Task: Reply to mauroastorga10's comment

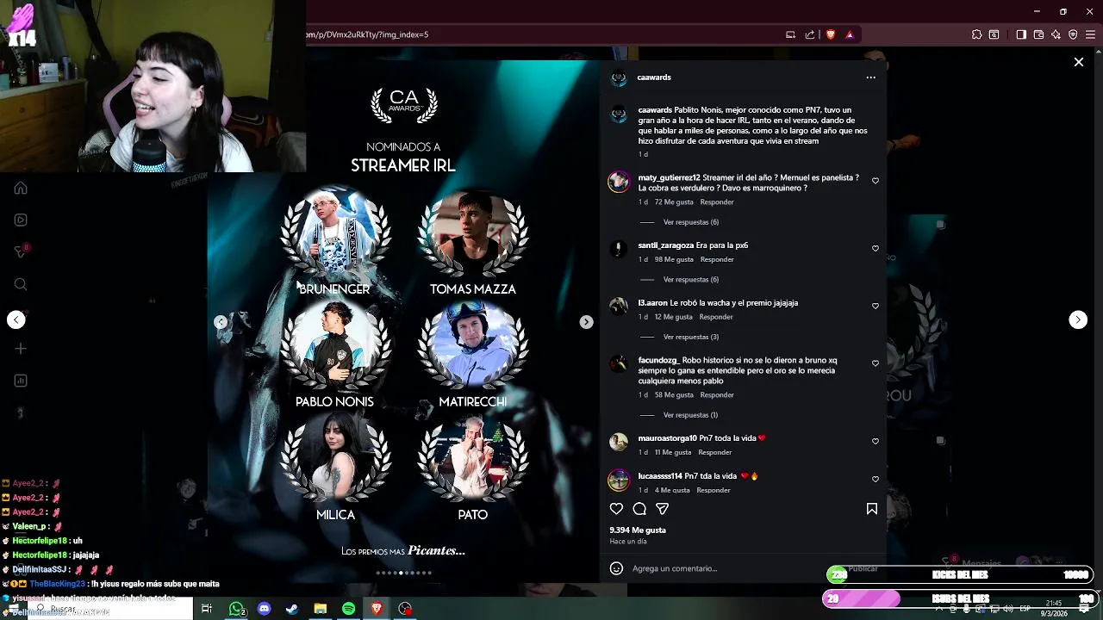Action: [x=714, y=452]
